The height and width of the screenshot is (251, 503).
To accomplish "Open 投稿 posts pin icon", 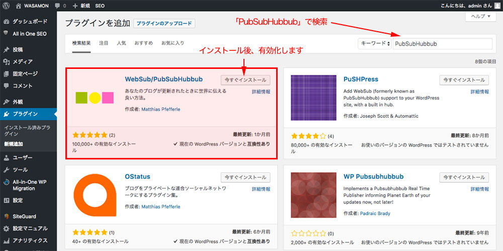I will coord(6,50).
